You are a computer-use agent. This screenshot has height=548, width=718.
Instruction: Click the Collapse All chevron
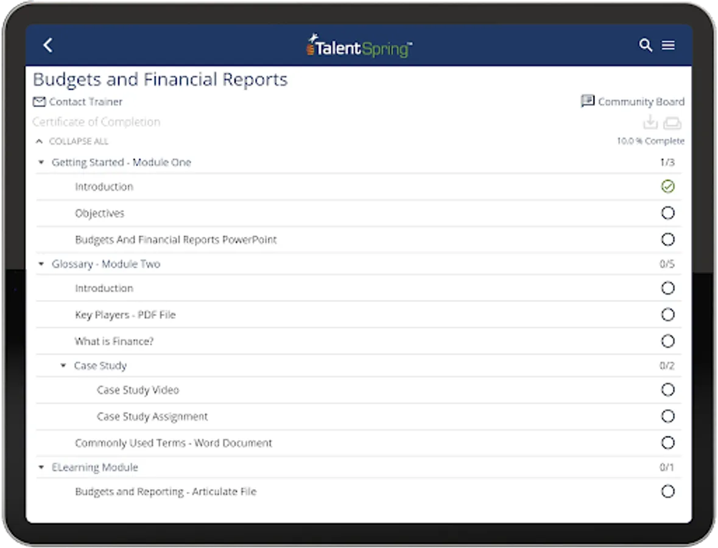(x=40, y=141)
